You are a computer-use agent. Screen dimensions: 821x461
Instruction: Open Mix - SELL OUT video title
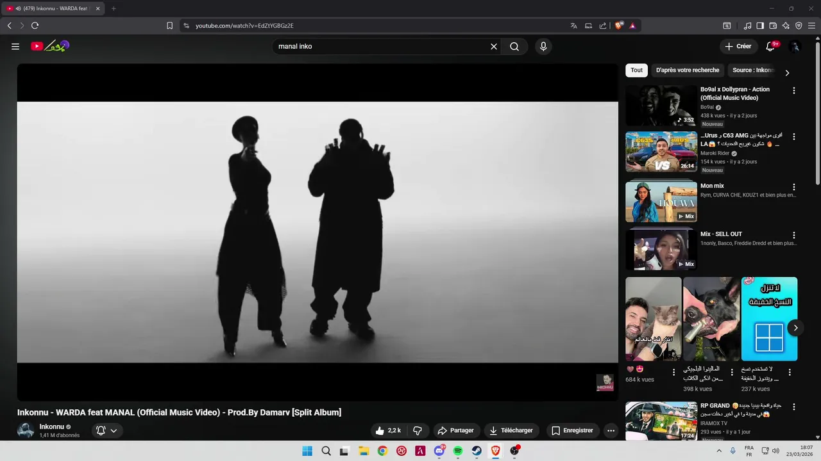coord(721,234)
